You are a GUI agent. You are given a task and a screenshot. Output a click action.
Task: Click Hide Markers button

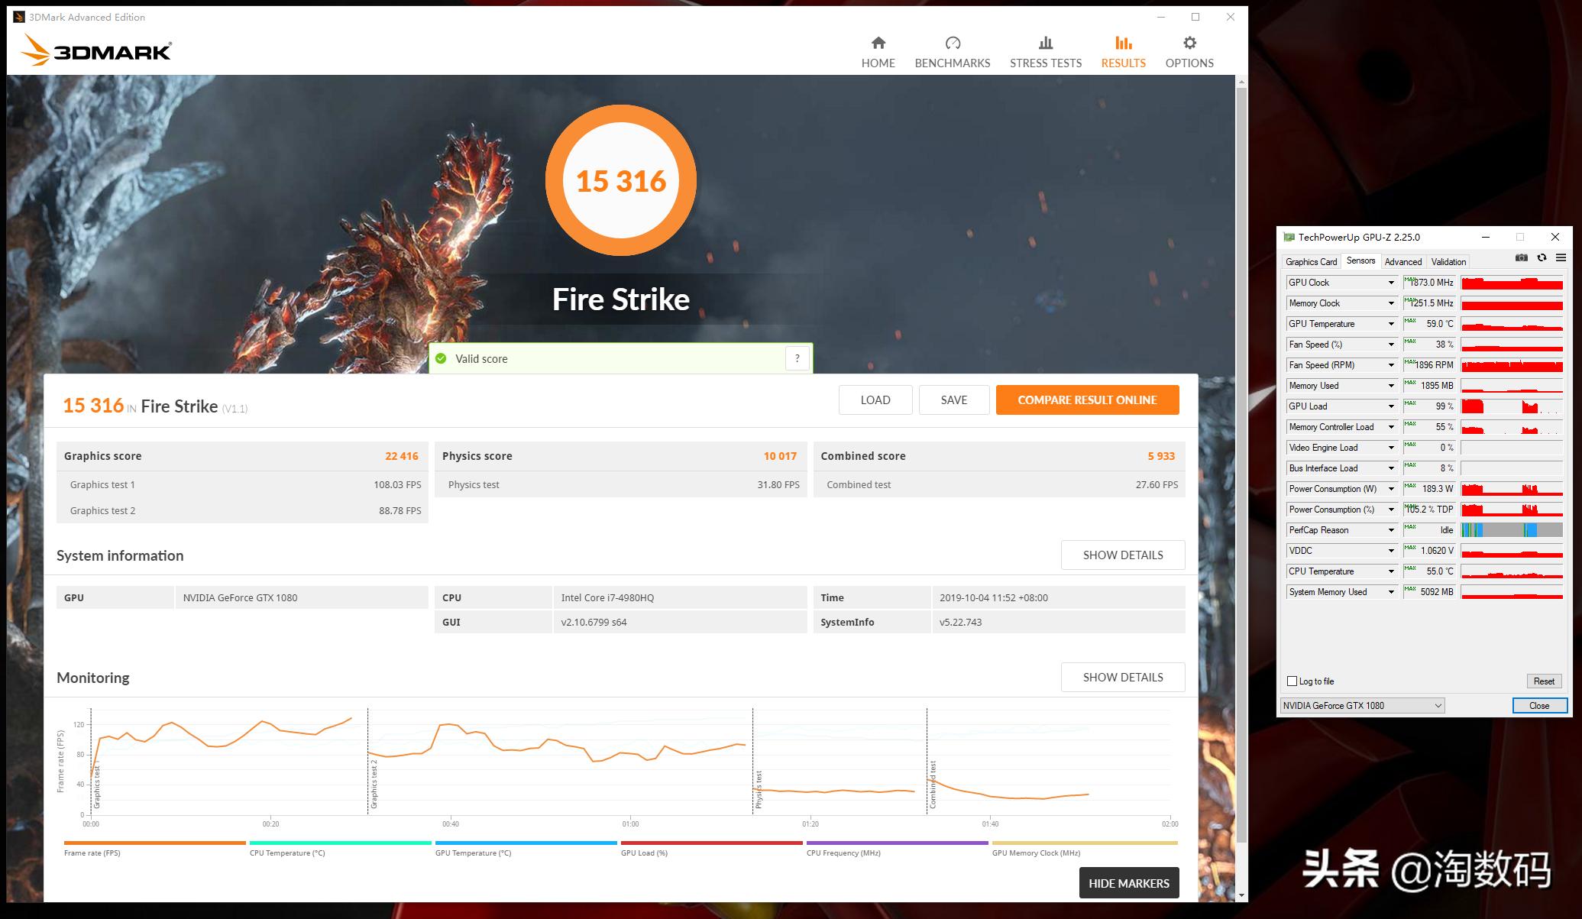[x=1128, y=883]
